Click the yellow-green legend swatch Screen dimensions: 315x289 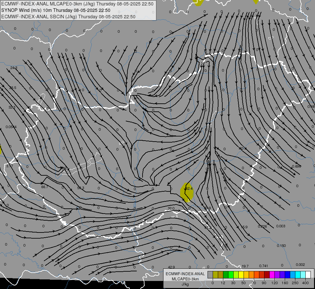click(236, 275)
